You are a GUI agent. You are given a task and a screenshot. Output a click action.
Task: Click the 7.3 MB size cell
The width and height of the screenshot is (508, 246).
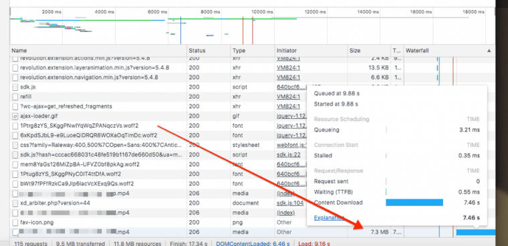pyautogui.click(x=379, y=232)
